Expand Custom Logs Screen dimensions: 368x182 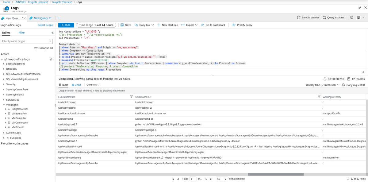4,133
